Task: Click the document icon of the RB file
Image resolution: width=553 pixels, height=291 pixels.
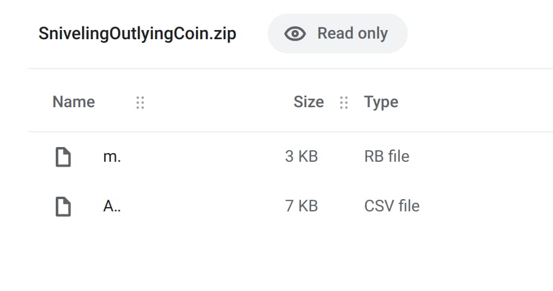Action: click(x=64, y=157)
